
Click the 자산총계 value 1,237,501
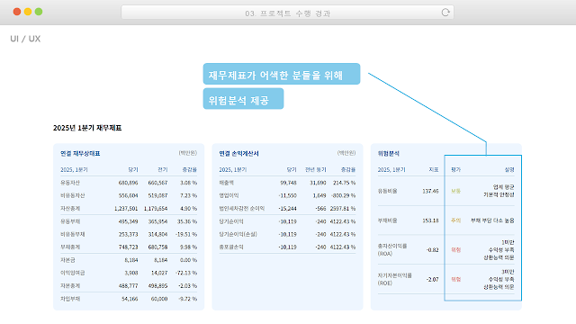[x=126, y=208]
